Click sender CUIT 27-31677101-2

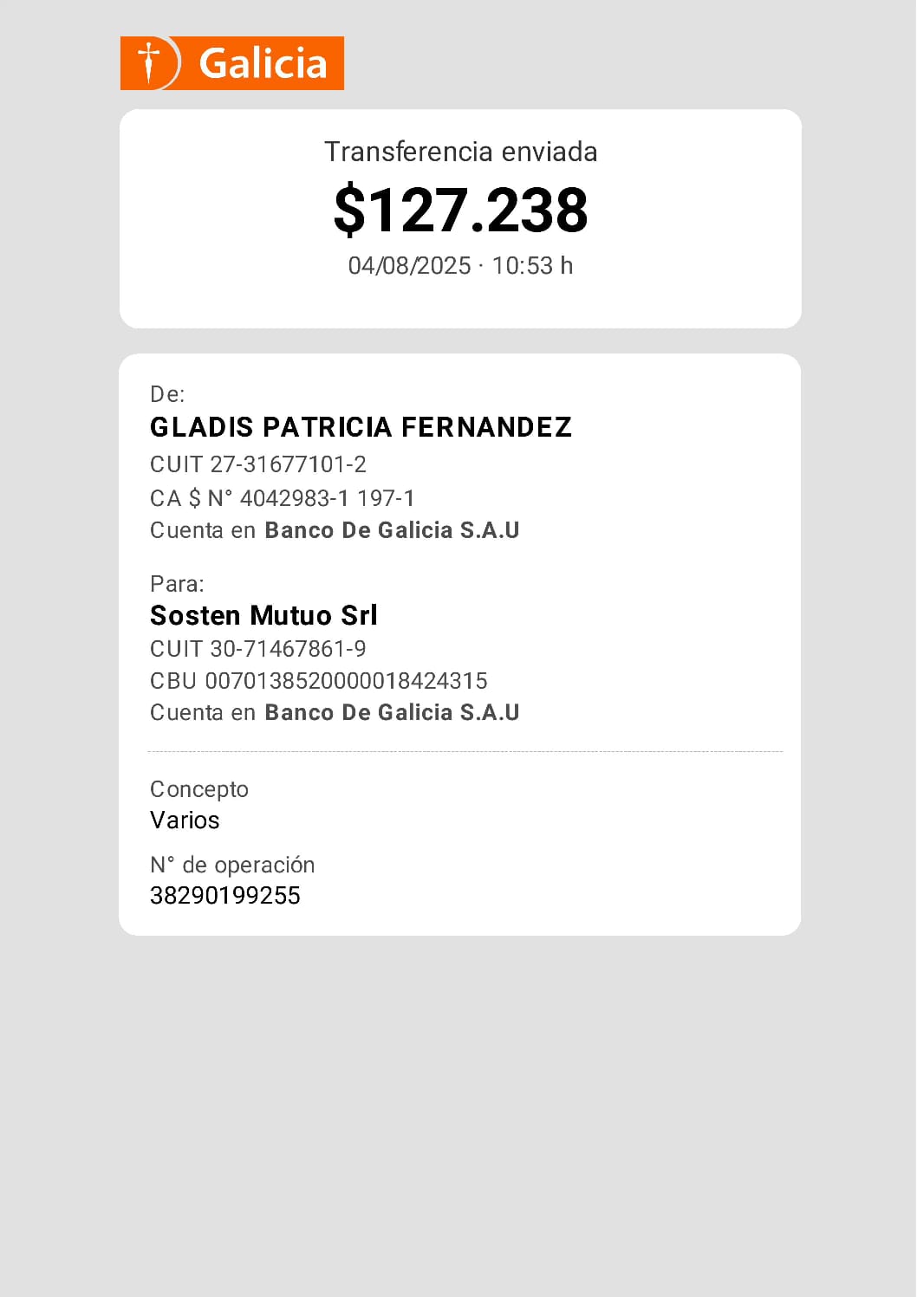pyautogui.click(x=258, y=464)
